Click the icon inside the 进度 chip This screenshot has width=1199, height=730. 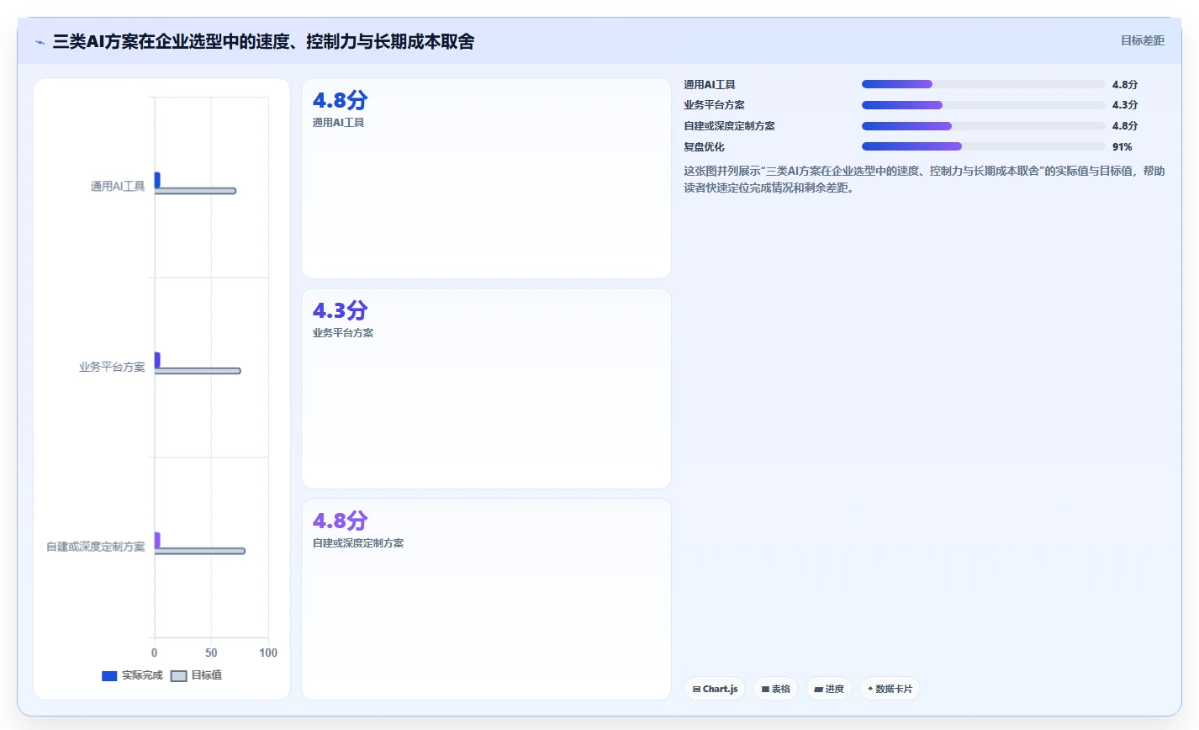(x=818, y=689)
